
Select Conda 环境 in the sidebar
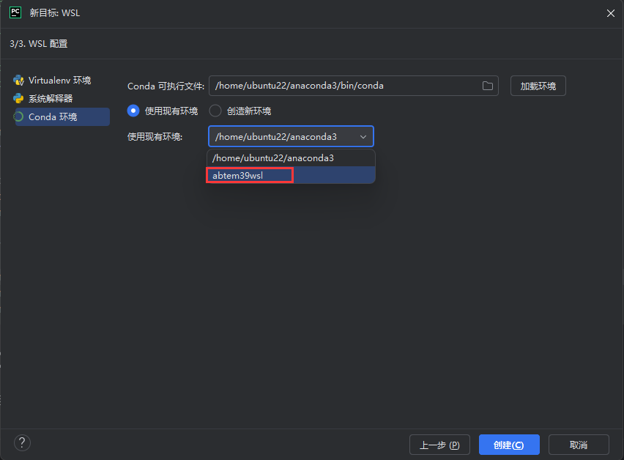tap(62, 116)
